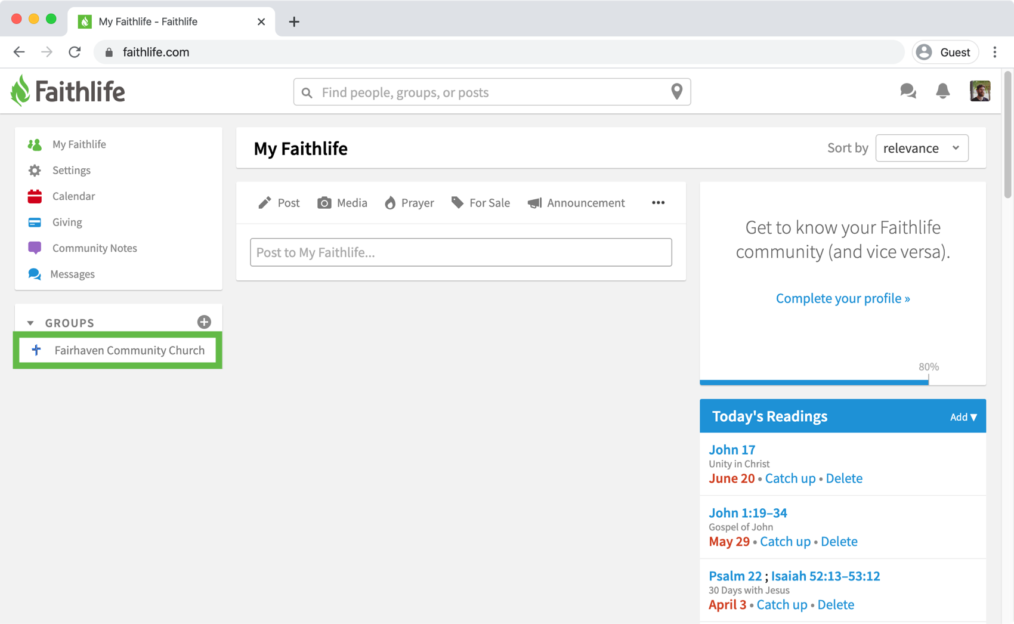The image size is (1014, 624).
Task: Reload the faithlife.com page
Action: pyautogui.click(x=75, y=52)
